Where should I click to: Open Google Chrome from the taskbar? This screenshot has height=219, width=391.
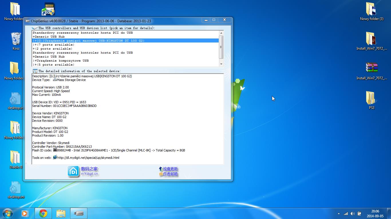click(x=43, y=213)
